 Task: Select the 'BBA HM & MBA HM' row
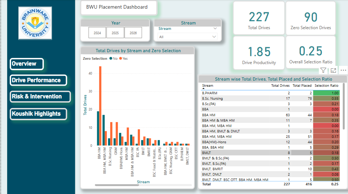coord(270,120)
